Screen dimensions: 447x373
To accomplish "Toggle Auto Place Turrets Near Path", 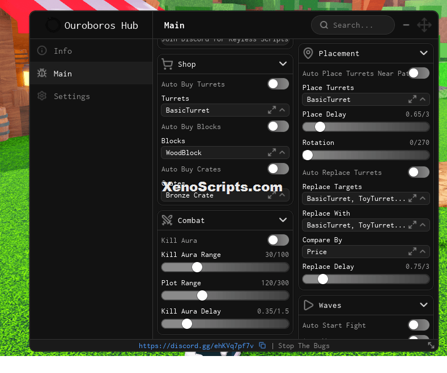I will click(419, 73).
